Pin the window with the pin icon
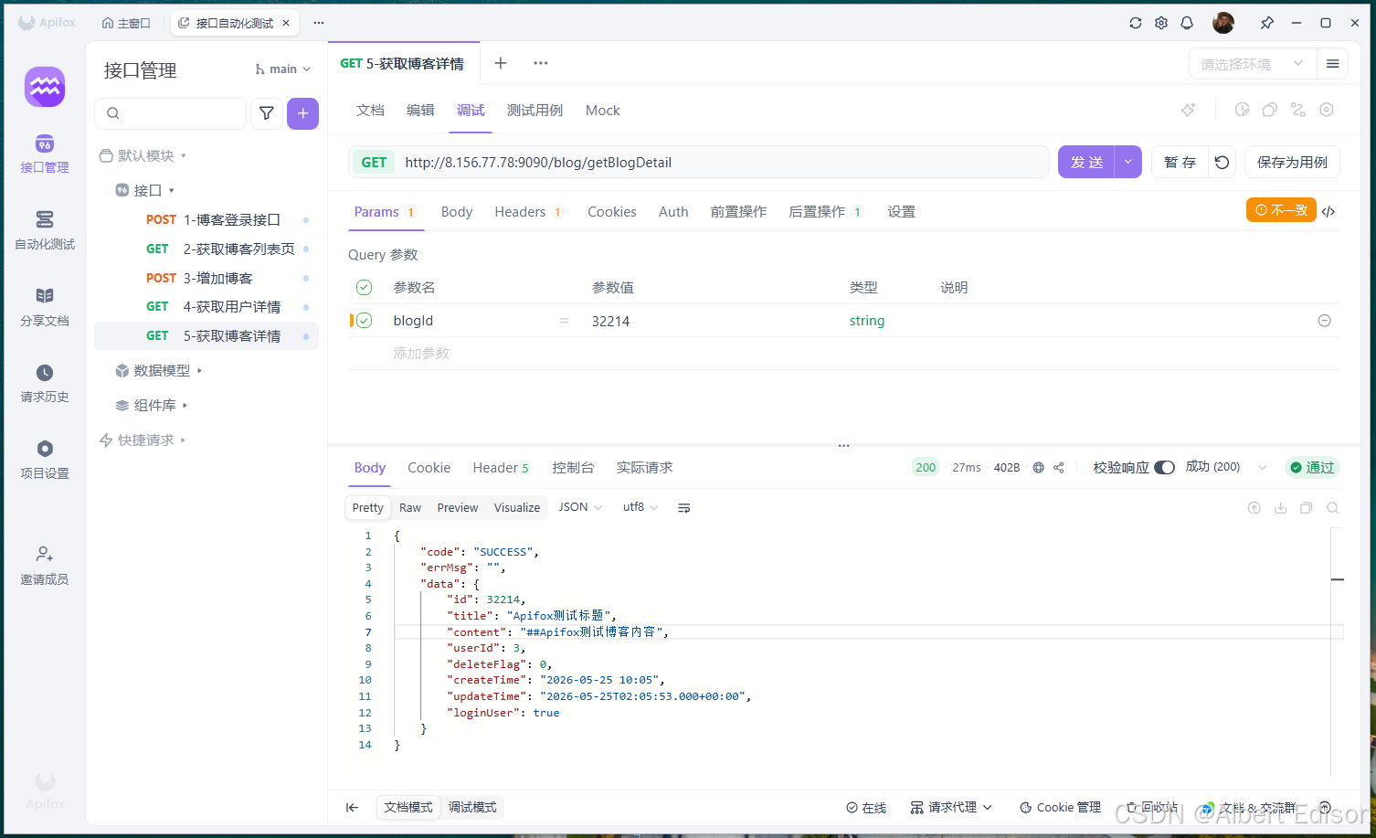1376x838 pixels. pyautogui.click(x=1267, y=23)
